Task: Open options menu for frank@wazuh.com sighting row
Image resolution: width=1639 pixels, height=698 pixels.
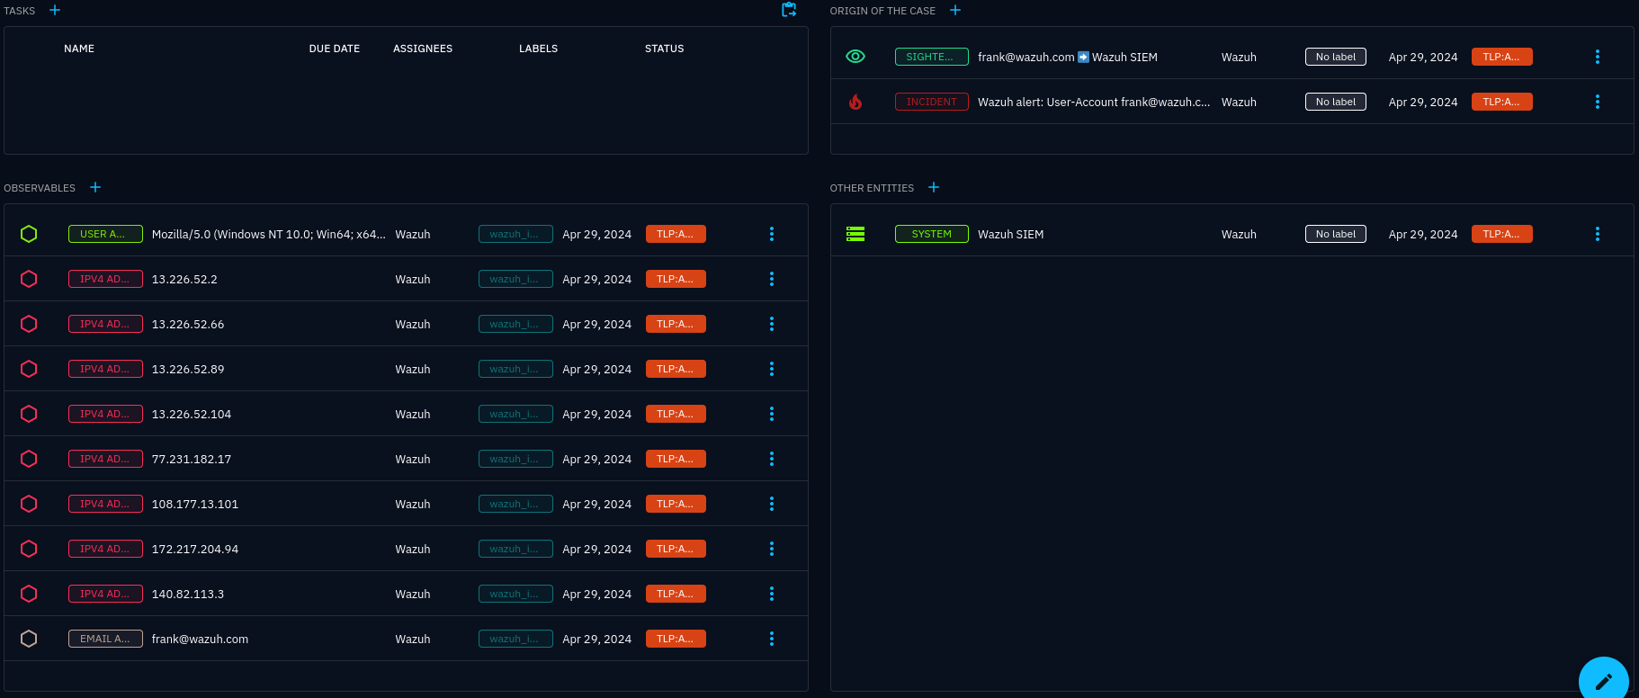Action: pyautogui.click(x=1598, y=57)
